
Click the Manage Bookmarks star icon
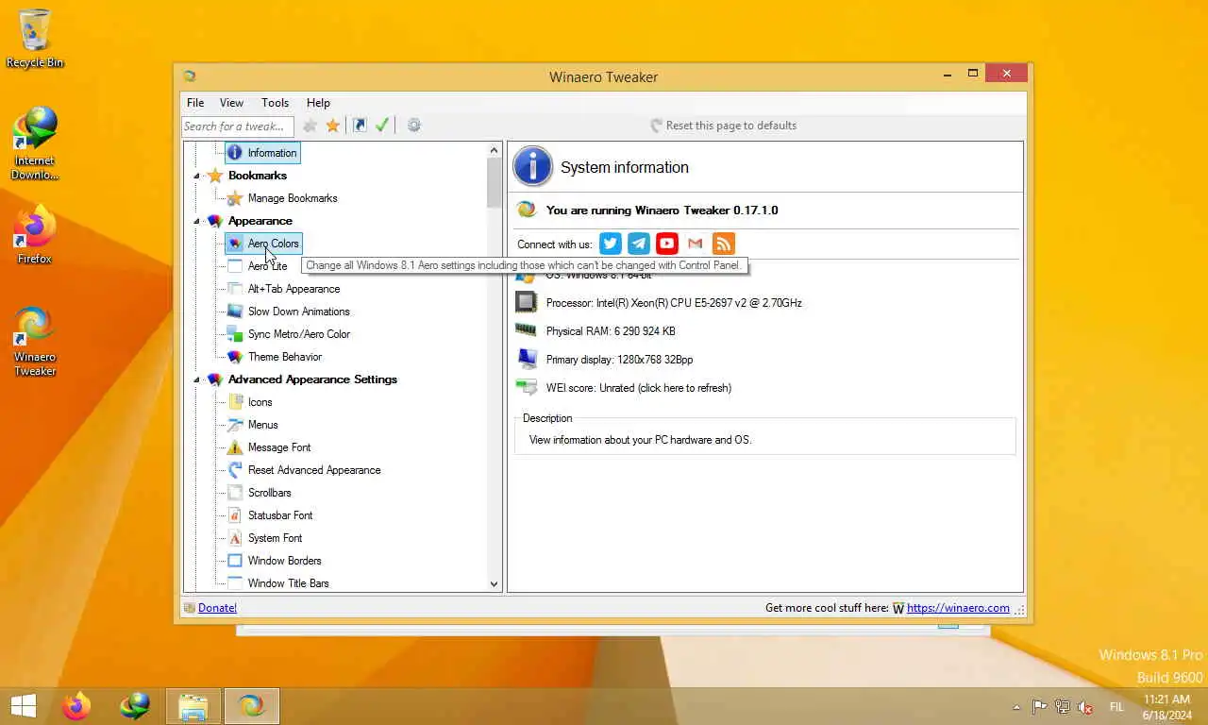235,198
